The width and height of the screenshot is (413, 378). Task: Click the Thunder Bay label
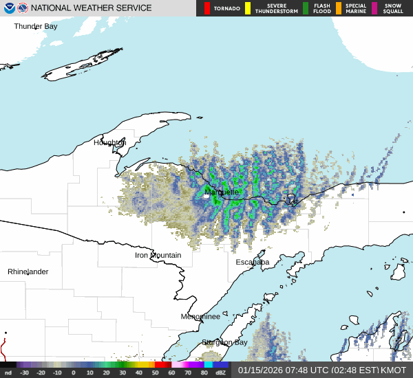36,26
